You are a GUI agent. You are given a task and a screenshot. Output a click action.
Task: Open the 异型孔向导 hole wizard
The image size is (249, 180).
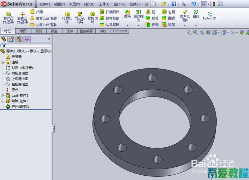tap(80, 18)
